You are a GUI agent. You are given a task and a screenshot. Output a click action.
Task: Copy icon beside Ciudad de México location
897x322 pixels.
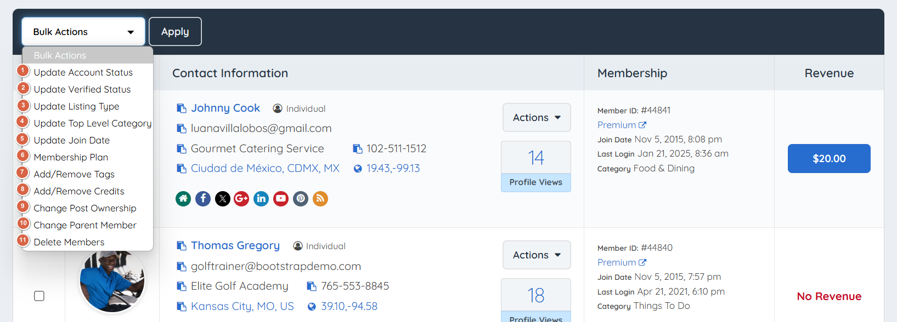pos(182,169)
